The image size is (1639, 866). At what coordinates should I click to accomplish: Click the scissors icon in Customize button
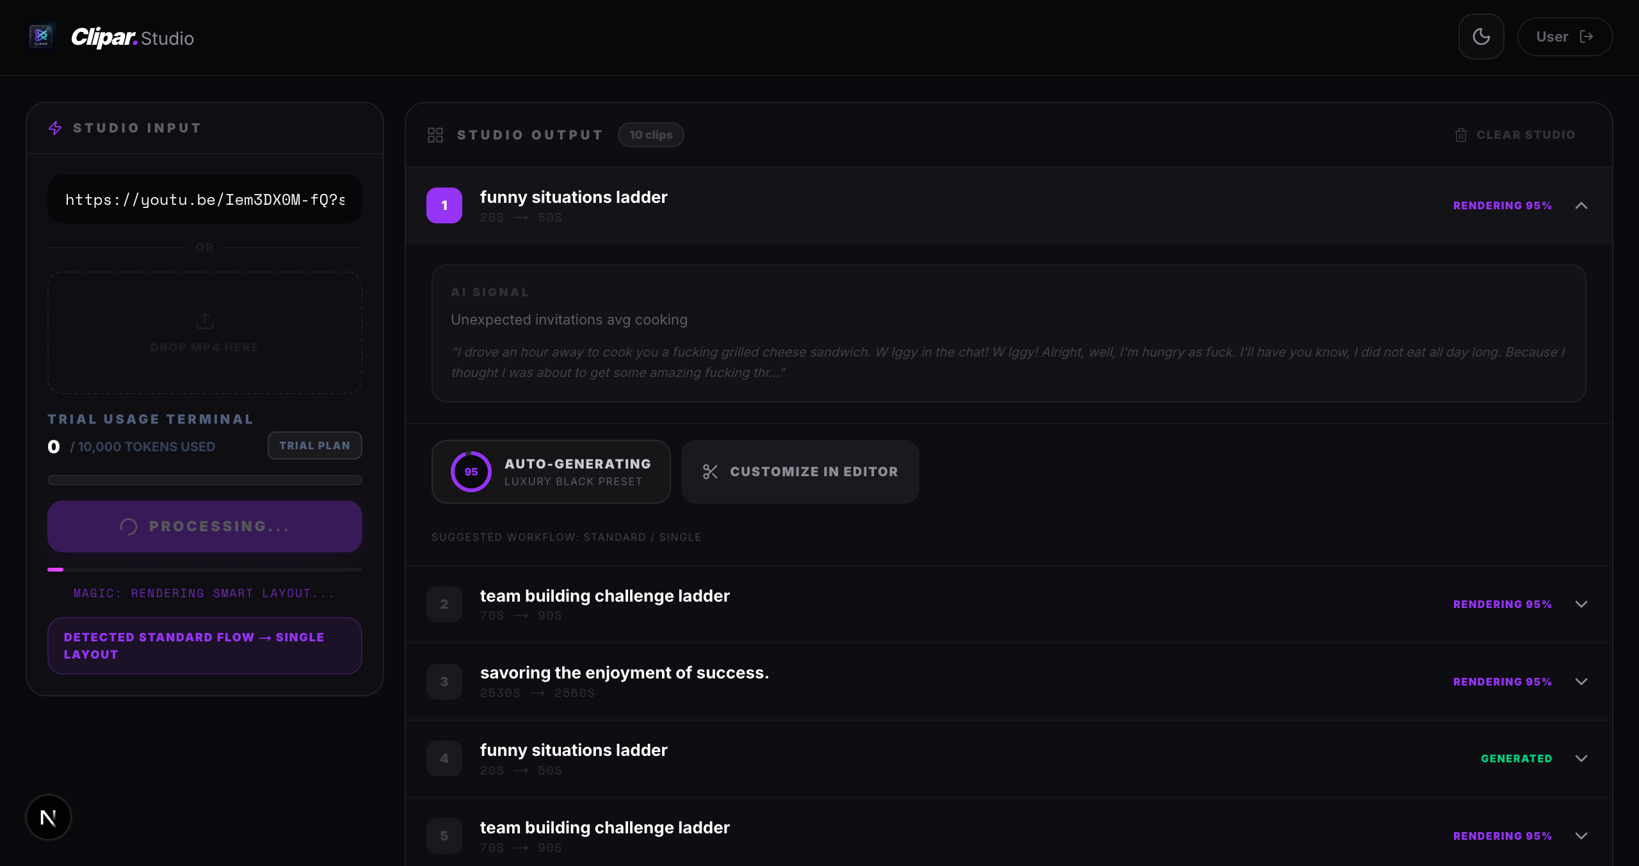click(710, 472)
